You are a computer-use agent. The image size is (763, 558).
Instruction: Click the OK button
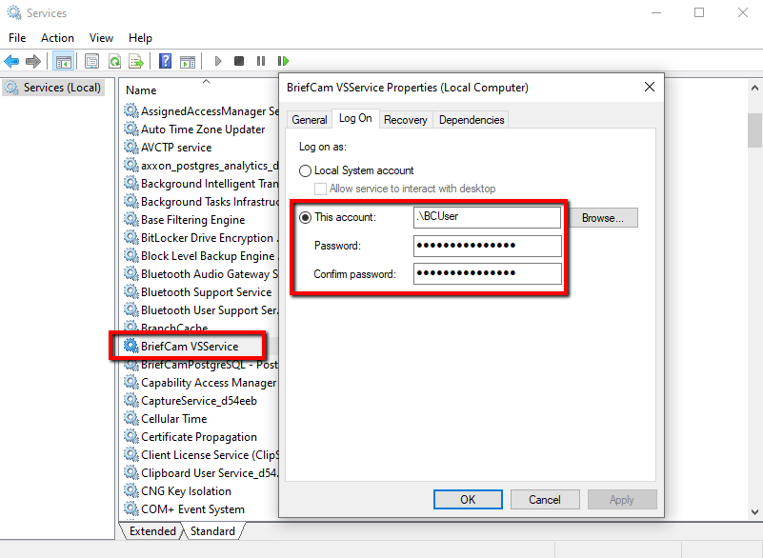[x=468, y=500]
